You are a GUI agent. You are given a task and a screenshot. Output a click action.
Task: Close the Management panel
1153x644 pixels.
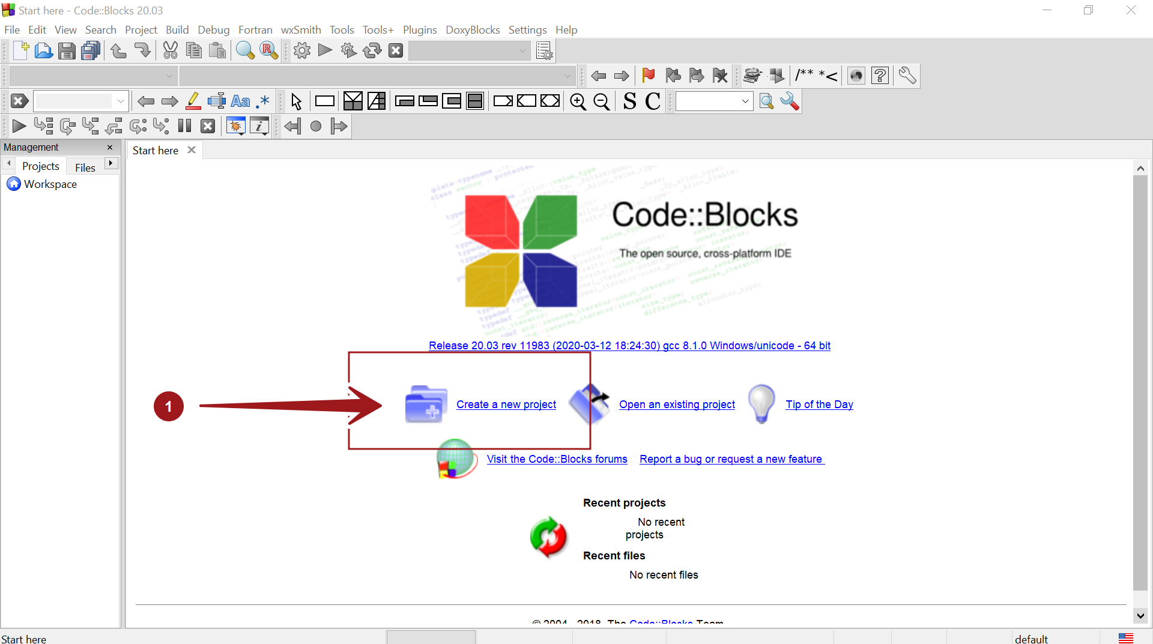point(110,147)
